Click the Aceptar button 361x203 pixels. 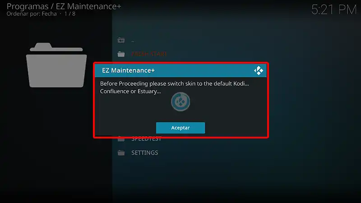180,128
